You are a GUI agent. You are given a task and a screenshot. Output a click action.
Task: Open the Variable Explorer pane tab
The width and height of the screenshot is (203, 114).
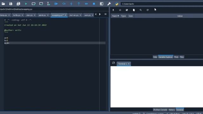pos(166,57)
